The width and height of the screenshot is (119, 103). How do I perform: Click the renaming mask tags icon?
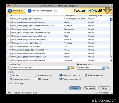click(x=108, y=68)
